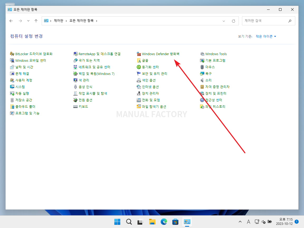The width and height of the screenshot is (304, 228).
Task: Expand the chevron before 제어판 breadcrumb
Action: 51,21
